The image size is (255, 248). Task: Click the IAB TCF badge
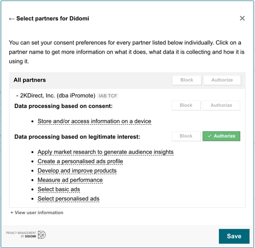coord(108,96)
